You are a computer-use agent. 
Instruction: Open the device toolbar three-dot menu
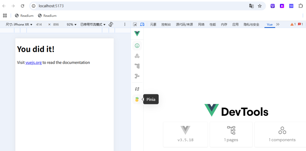pos(125,24)
